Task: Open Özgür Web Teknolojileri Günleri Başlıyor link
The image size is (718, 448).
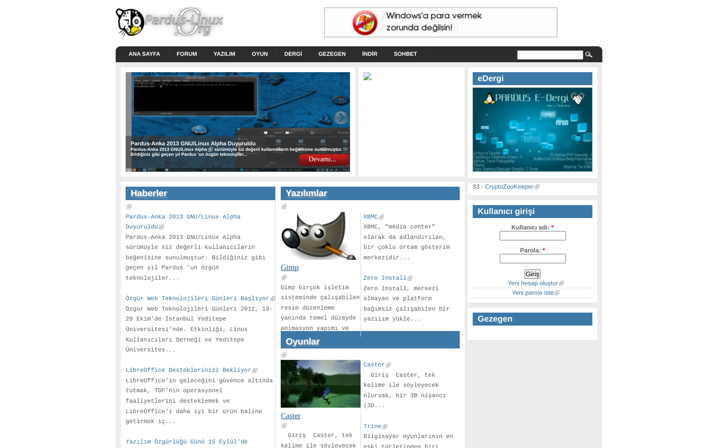Action: click(x=197, y=299)
